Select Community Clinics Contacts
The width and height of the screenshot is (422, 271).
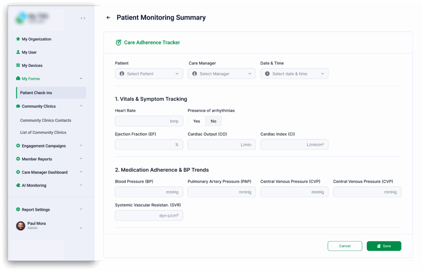45,120
